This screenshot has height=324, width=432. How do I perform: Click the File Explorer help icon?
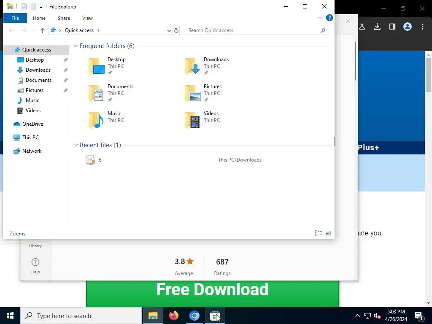click(329, 18)
